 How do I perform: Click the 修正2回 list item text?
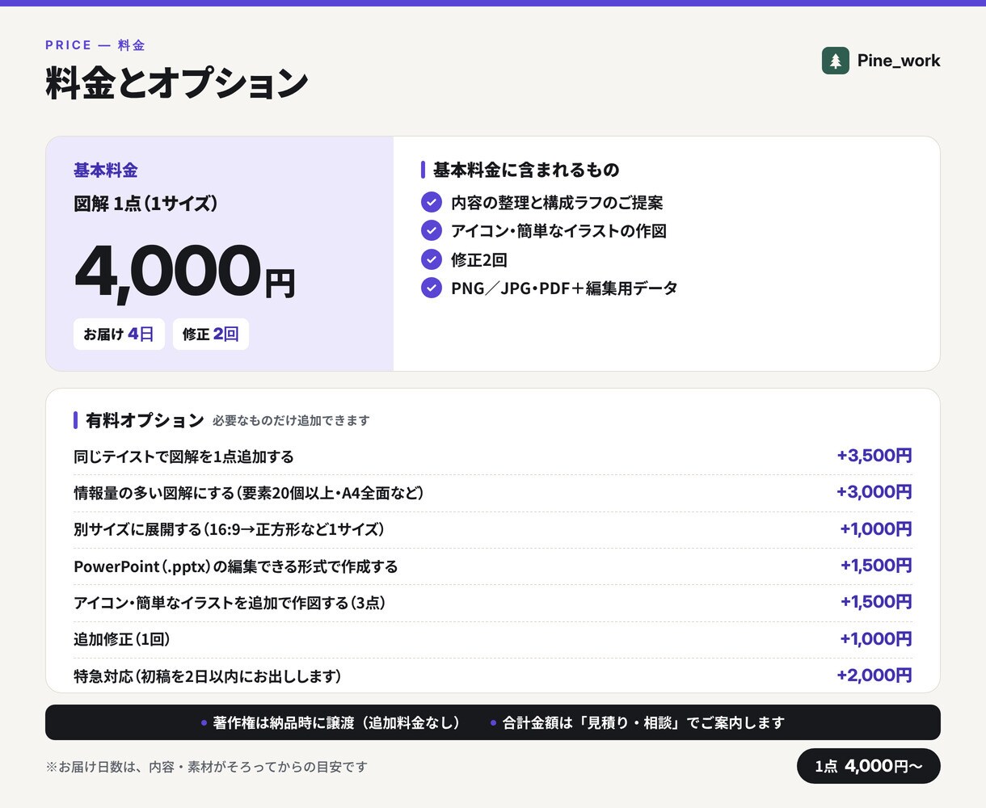click(479, 259)
